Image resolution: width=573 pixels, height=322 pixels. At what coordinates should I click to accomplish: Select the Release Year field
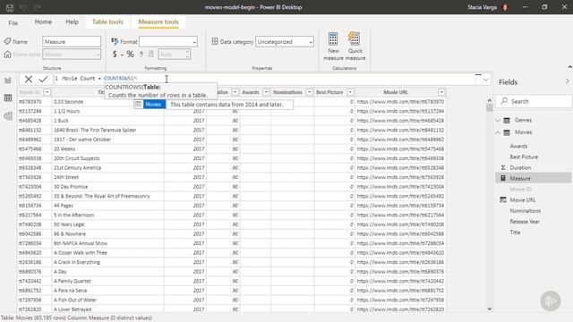pos(525,222)
